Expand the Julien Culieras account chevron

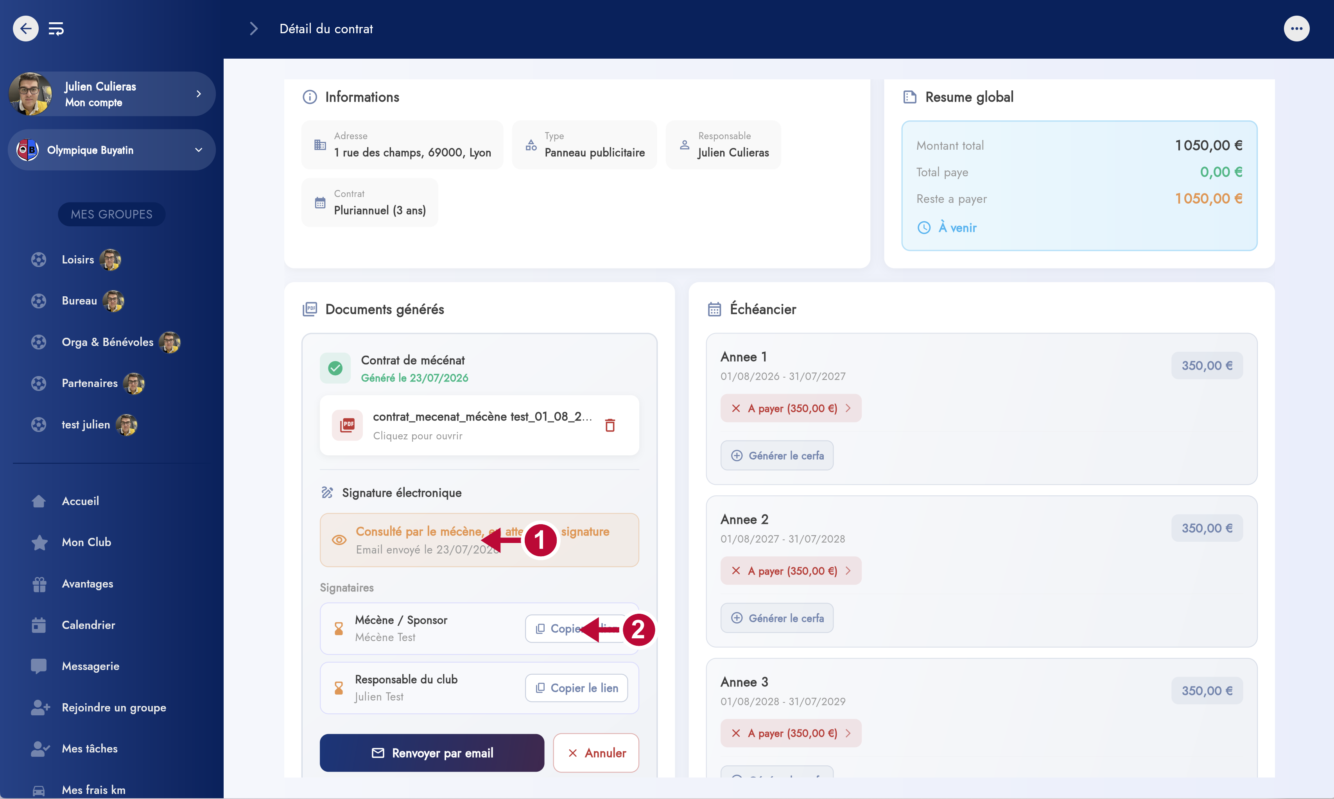click(199, 94)
